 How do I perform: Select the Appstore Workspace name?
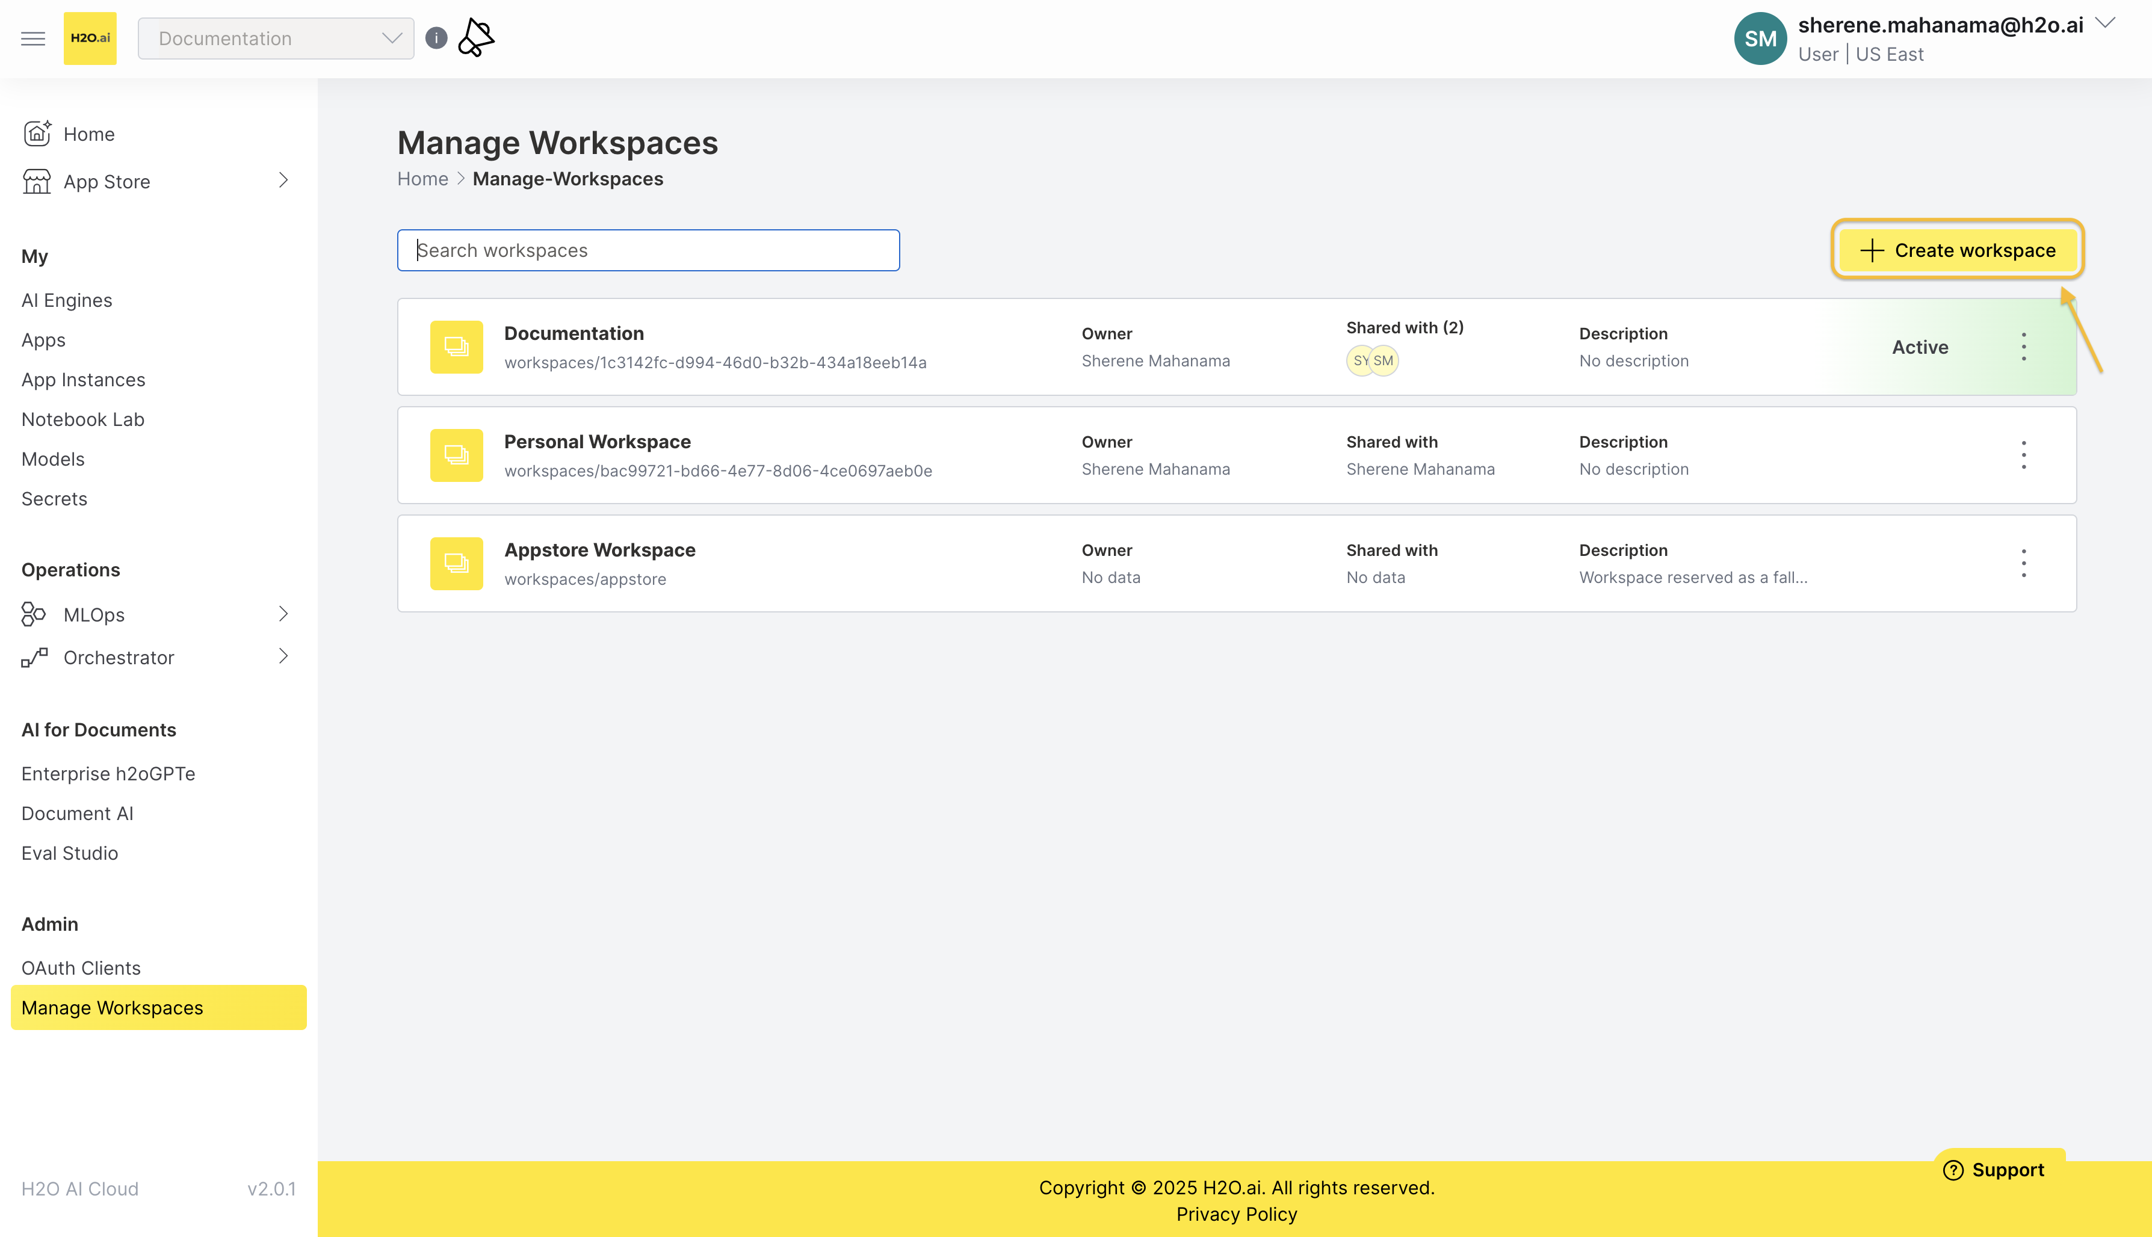600,550
